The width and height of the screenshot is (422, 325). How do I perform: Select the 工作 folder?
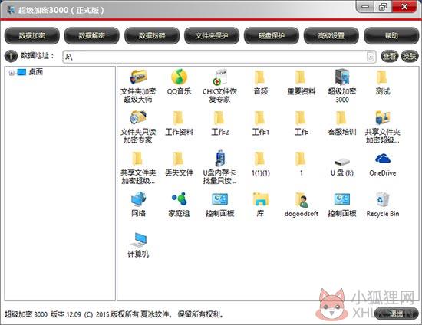point(301,123)
